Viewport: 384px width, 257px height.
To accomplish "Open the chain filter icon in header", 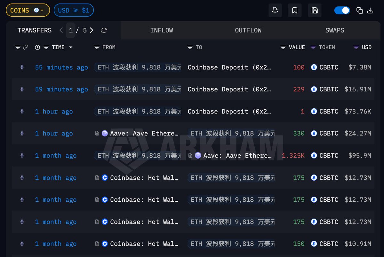I will coord(18,47).
